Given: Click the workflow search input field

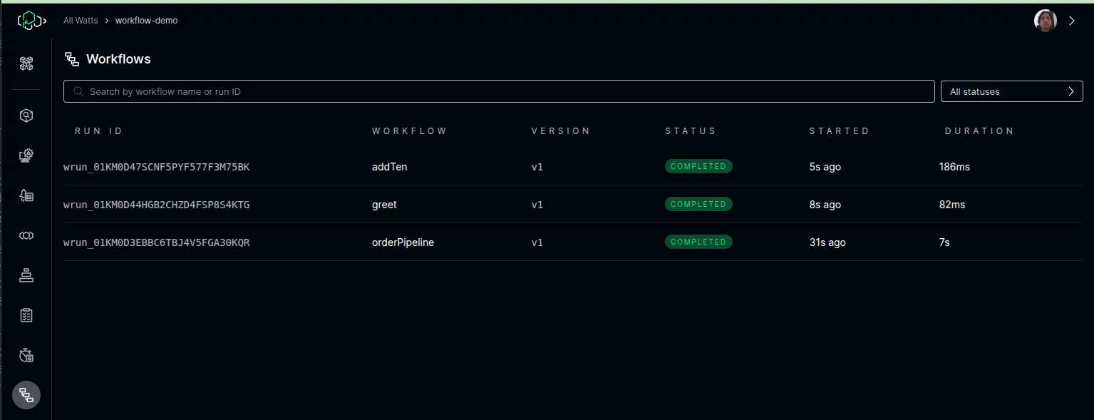Looking at the screenshot, I should [x=498, y=91].
